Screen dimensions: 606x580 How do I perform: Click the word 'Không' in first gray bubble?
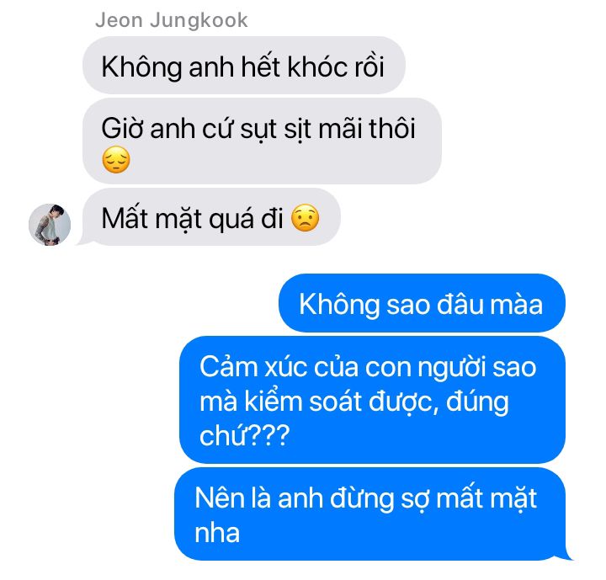tap(141, 67)
